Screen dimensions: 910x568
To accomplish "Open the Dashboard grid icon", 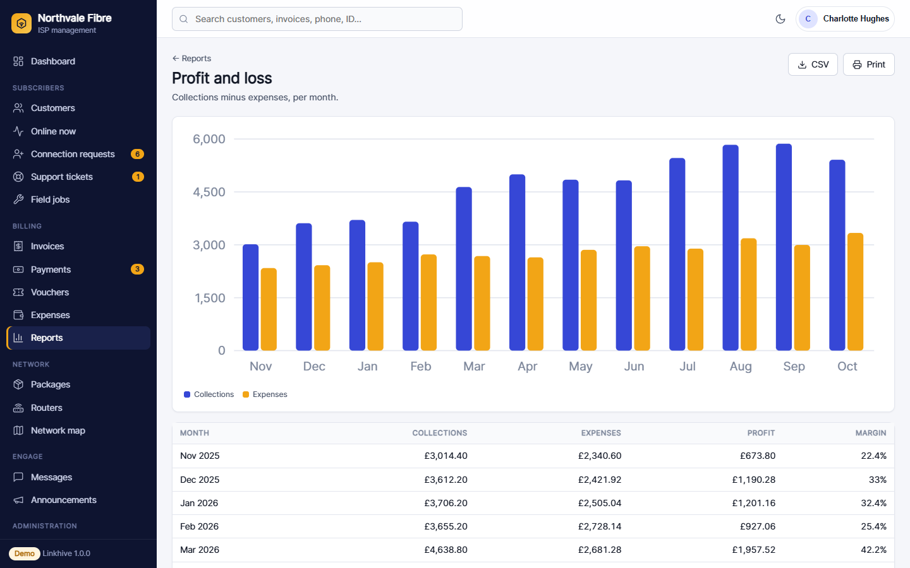I will 18,61.
